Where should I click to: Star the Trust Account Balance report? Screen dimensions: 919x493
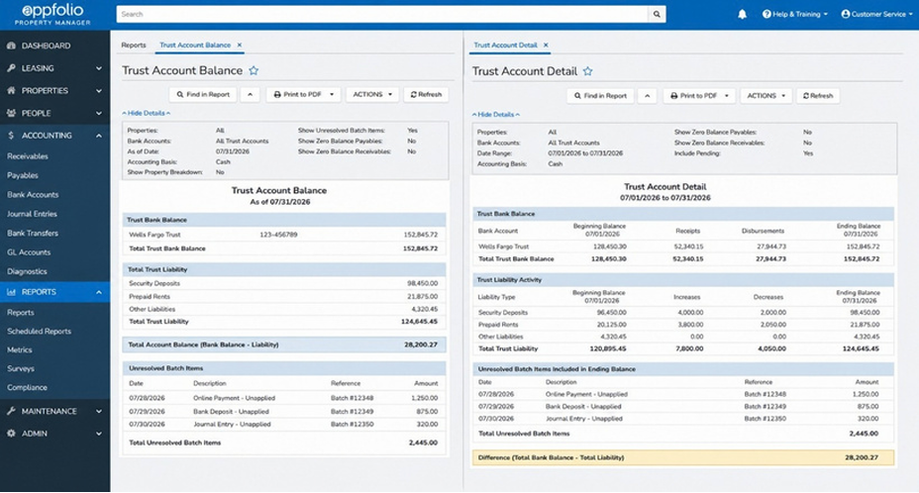(254, 70)
